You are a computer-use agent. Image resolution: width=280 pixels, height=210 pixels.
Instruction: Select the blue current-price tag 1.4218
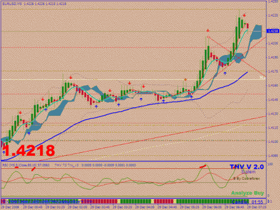[x=273, y=31]
